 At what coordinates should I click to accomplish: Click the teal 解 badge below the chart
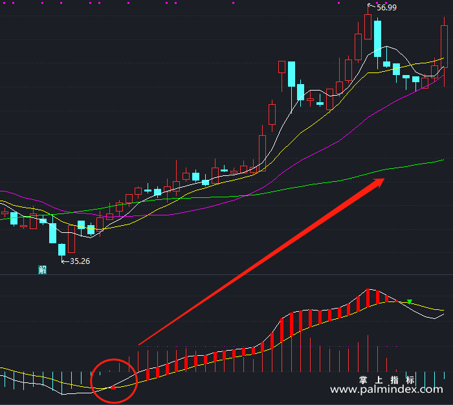(43, 270)
